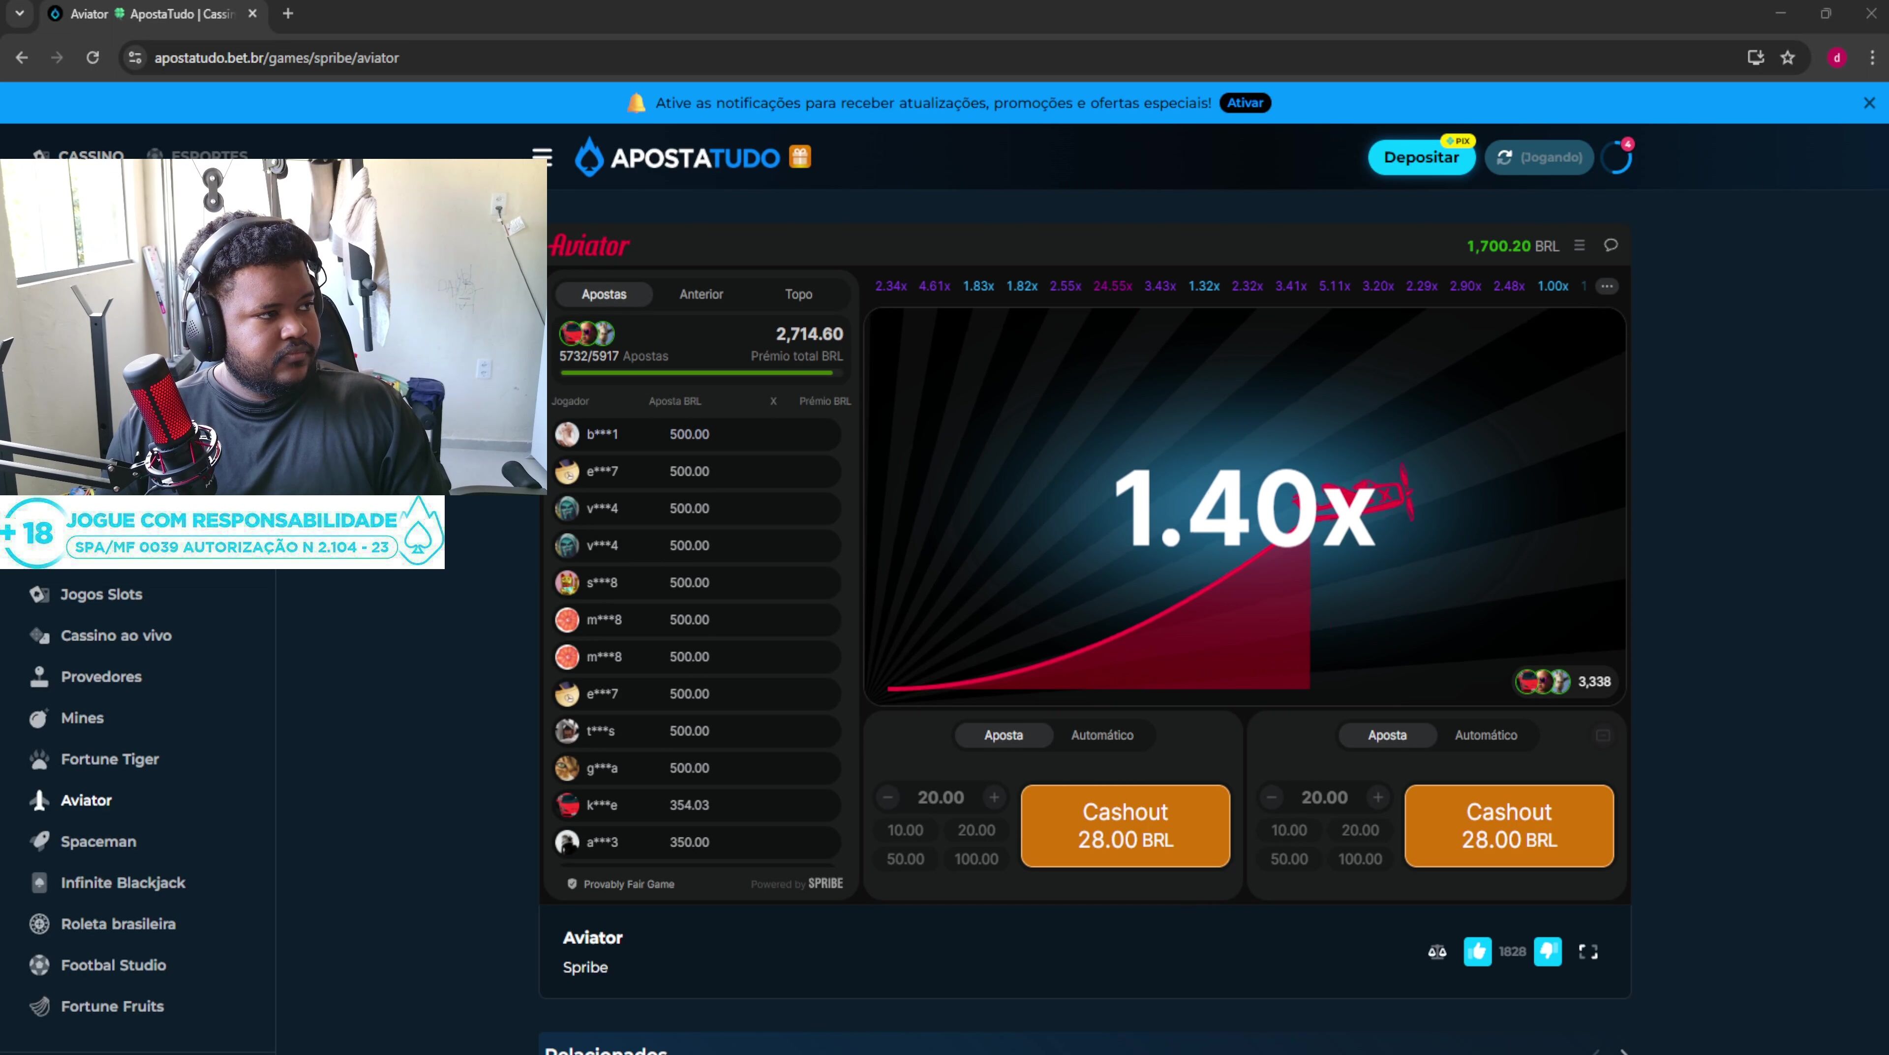Enter fullscreen mode for the game

point(1588,952)
